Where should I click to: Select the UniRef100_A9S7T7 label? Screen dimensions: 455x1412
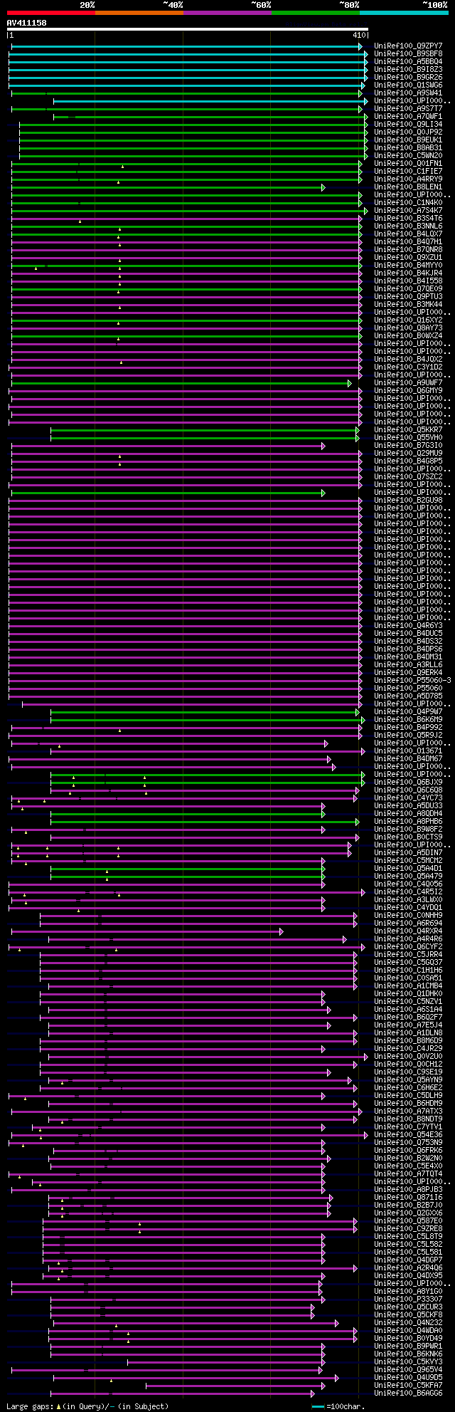[x=408, y=109]
